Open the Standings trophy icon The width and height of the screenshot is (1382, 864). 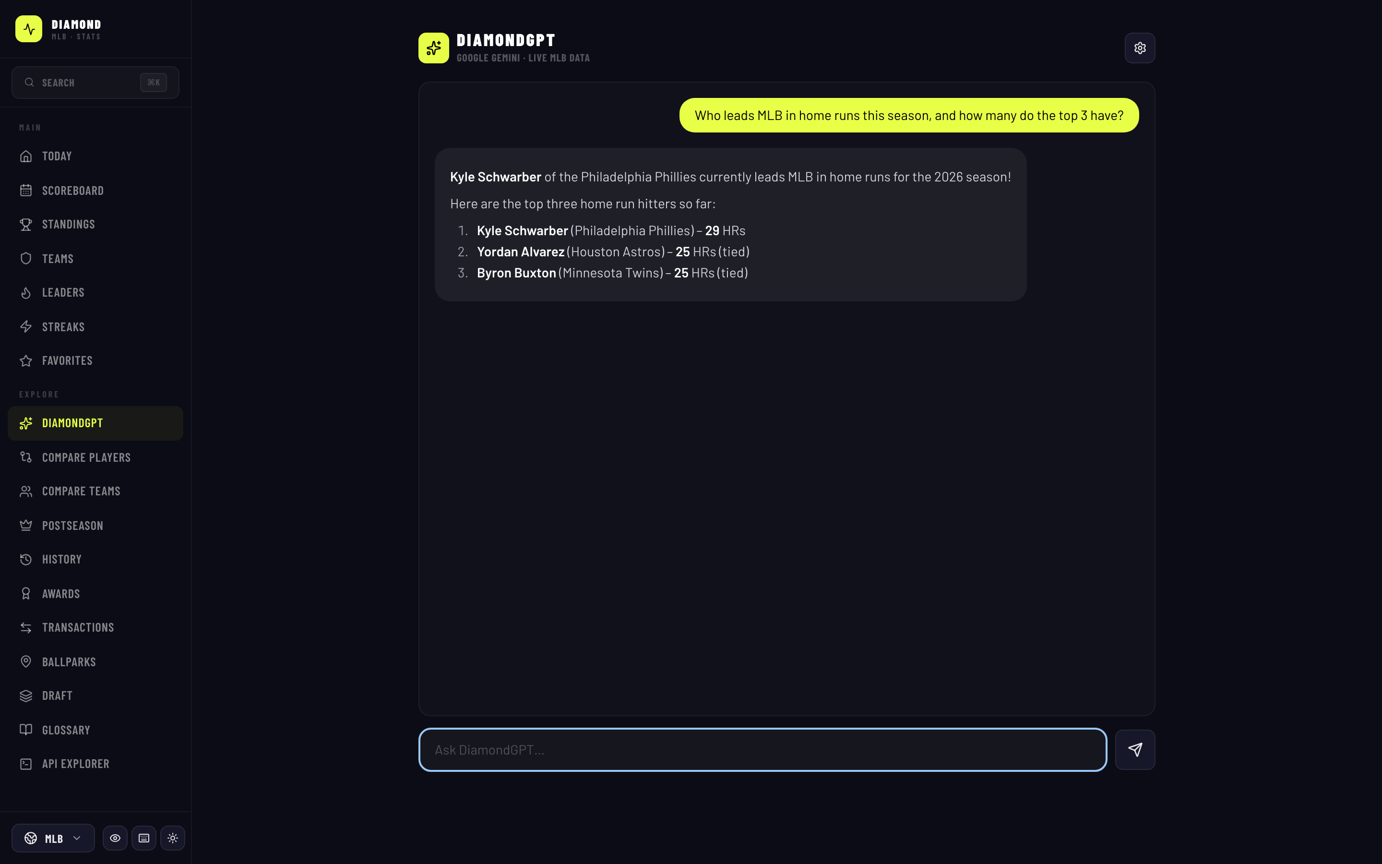click(x=26, y=225)
